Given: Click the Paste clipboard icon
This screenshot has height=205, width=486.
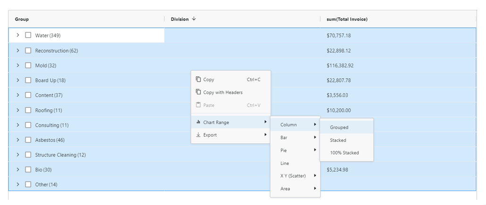Looking at the screenshot, I should coord(198,105).
